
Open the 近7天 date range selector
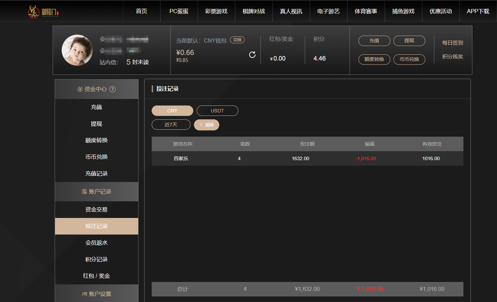(171, 125)
